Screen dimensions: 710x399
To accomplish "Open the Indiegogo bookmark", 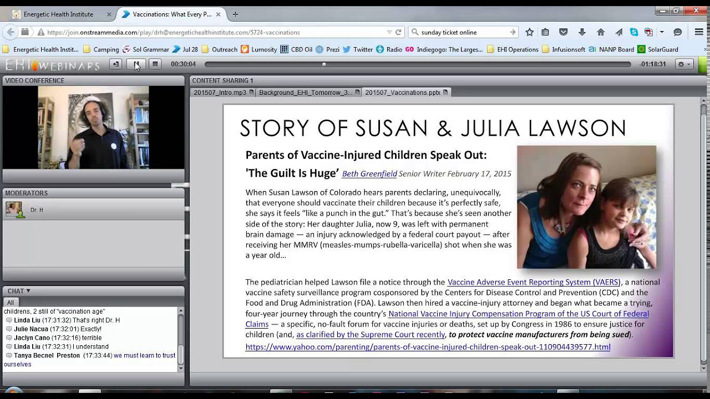I will 444,49.
